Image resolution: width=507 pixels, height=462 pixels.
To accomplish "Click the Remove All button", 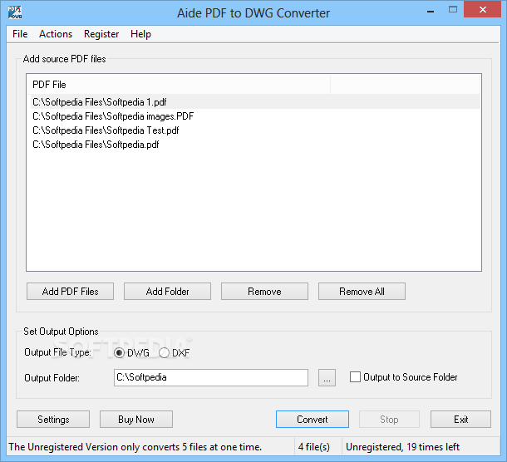I will 362,292.
